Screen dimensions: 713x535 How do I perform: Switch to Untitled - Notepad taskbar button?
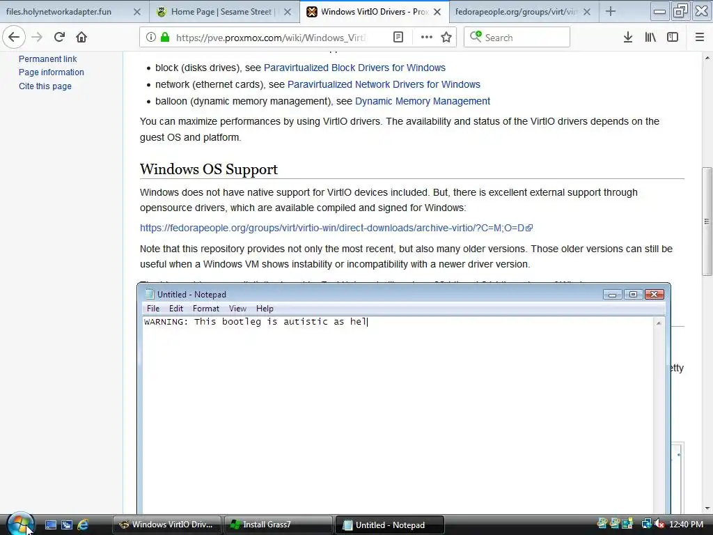click(x=389, y=525)
